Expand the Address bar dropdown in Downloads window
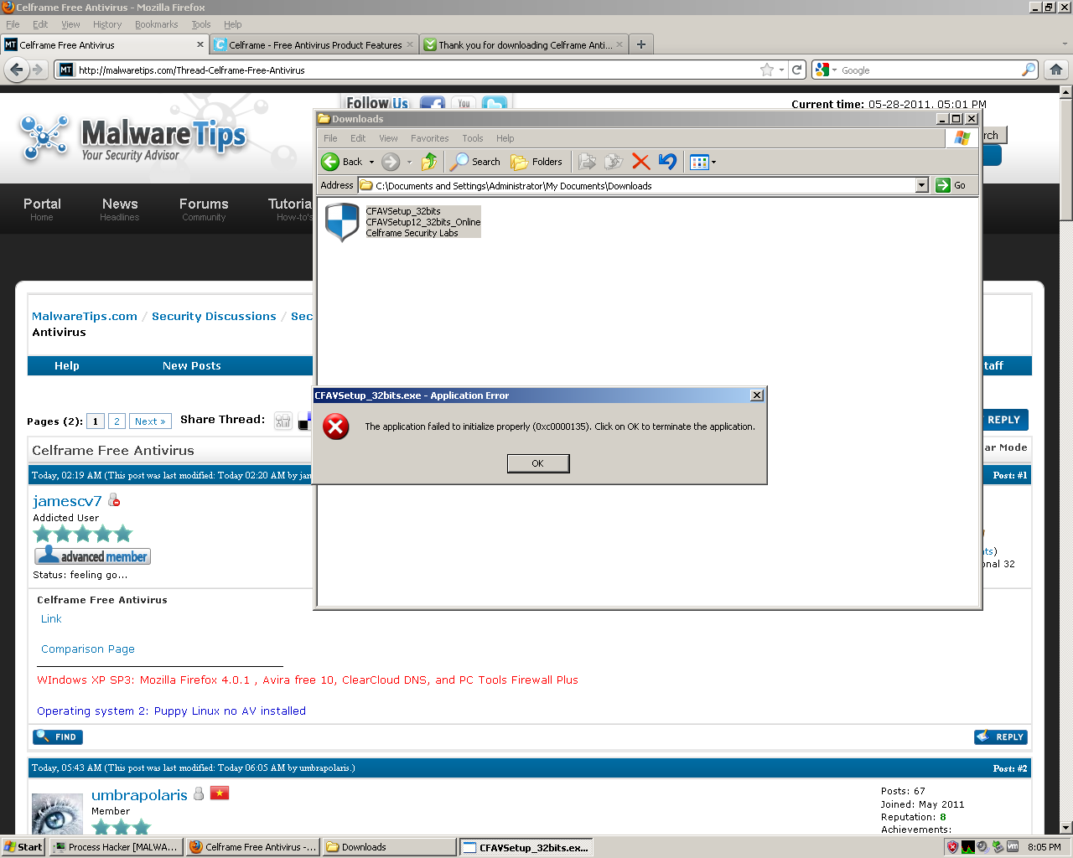The height and width of the screenshot is (858, 1073). pos(922,185)
